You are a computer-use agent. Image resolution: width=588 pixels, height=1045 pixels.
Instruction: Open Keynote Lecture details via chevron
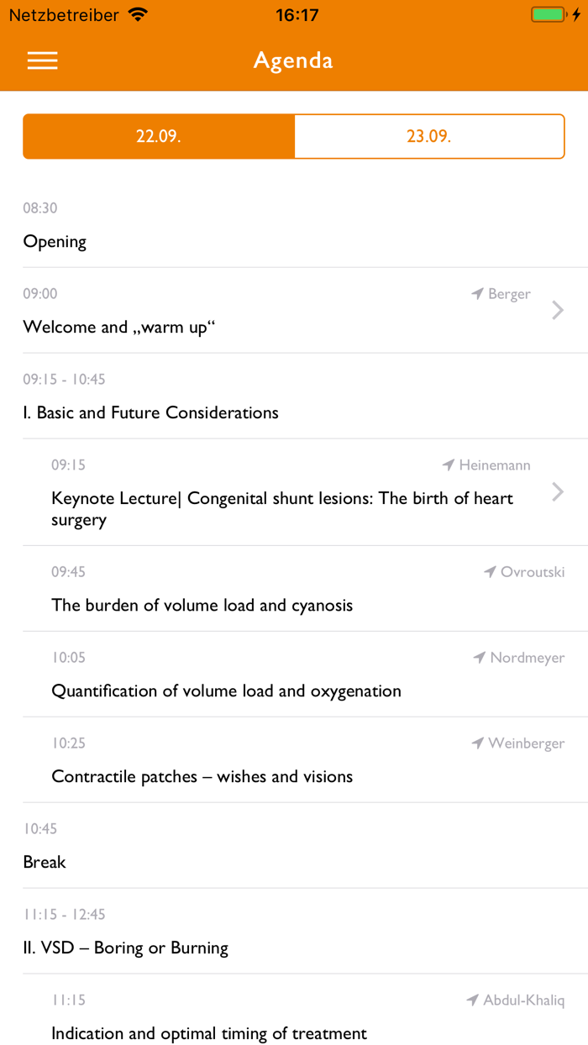558,492
